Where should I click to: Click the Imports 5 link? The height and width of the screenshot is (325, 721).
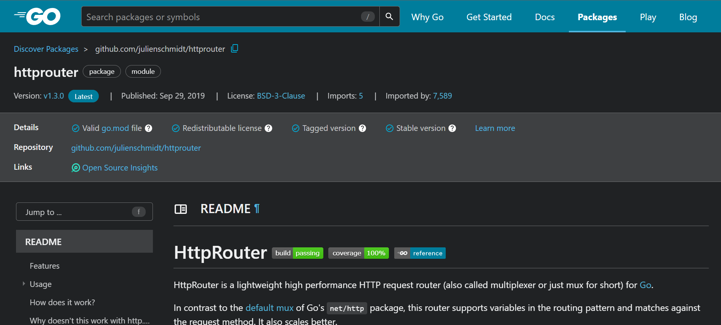click(x=361, y=96)
